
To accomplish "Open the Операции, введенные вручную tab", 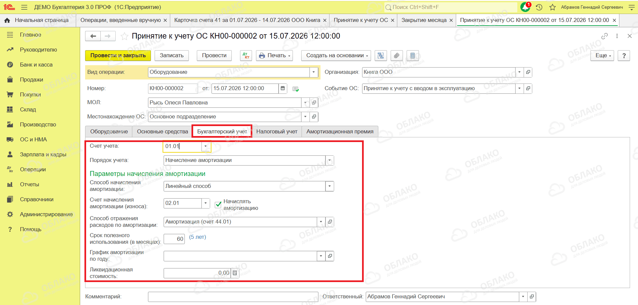I will 120,20.
